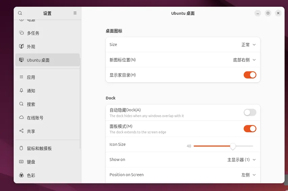
Task: Click text 'The dock hides when any windows overlap with it'
Action: 147,116
